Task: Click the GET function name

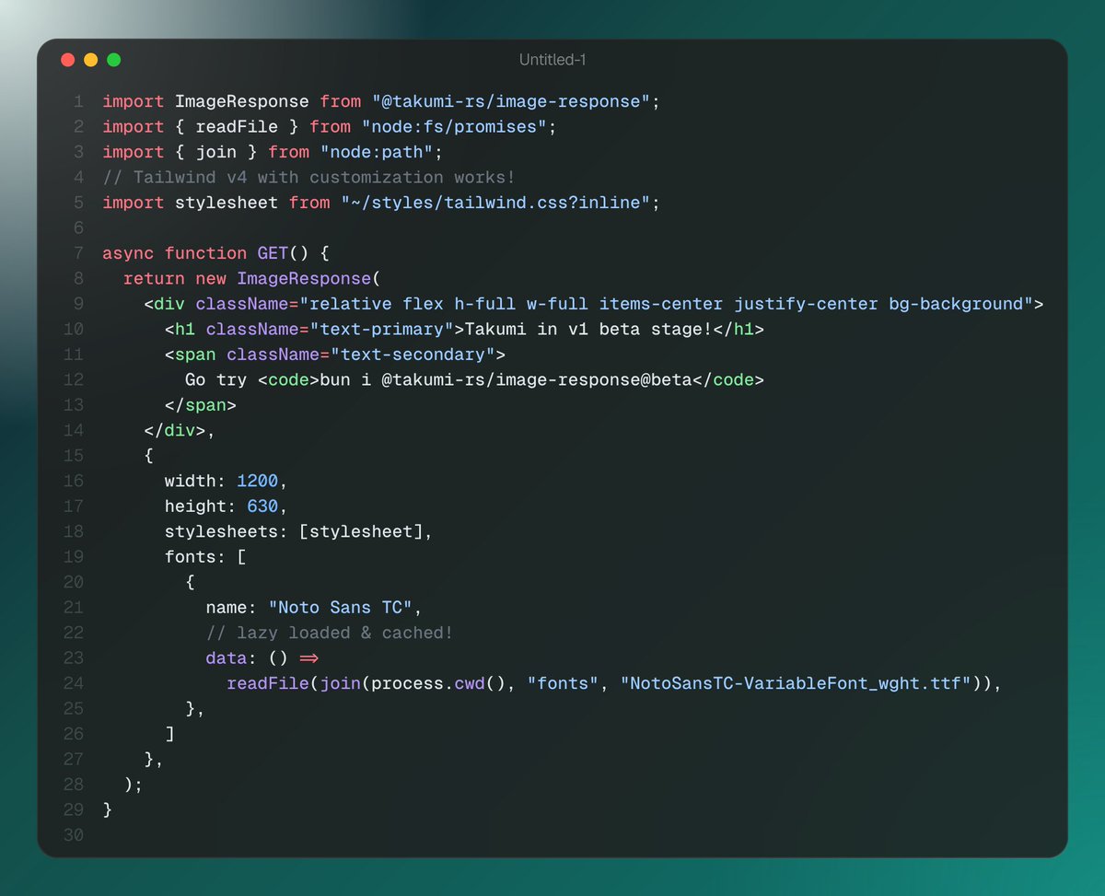Action: point(273,253)
